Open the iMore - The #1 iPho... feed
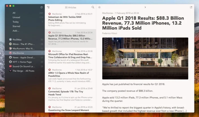The height and width of the screenshot is (117, 199). [25, 44]
